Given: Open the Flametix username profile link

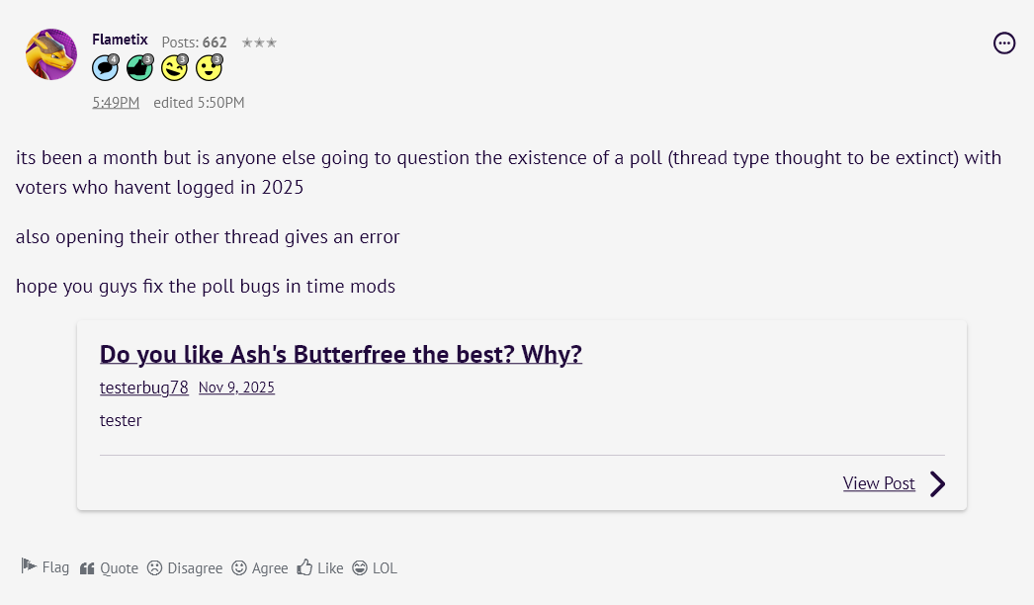Looking at the screenshot, I should tap(120, 40).
